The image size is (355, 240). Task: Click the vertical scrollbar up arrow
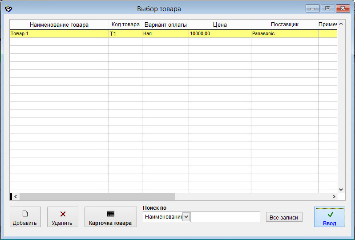[341, 24]
